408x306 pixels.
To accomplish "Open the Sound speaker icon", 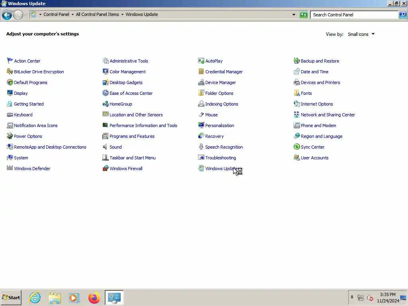I will tap(105, 147).
